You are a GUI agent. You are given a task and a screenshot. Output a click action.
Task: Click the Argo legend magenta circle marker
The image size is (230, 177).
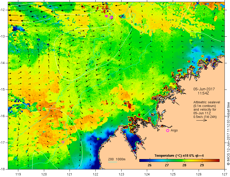coord(168,131)
